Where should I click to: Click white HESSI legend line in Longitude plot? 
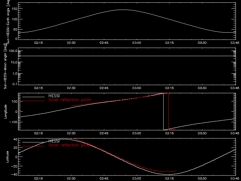pos(33,97)
